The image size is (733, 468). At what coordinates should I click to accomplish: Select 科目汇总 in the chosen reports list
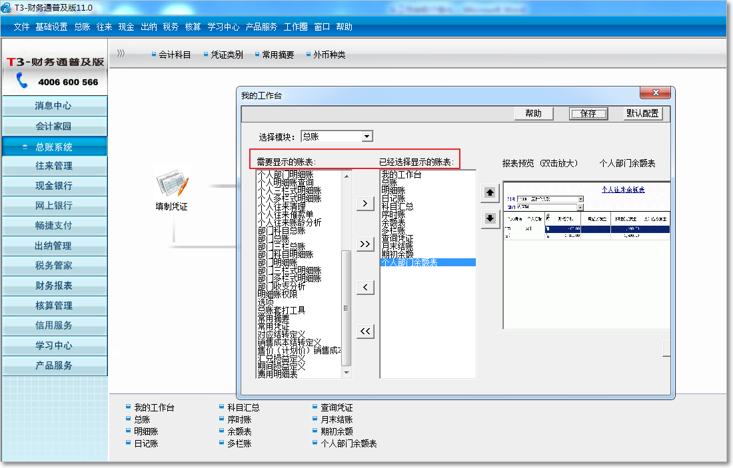[x=397, y=206]
